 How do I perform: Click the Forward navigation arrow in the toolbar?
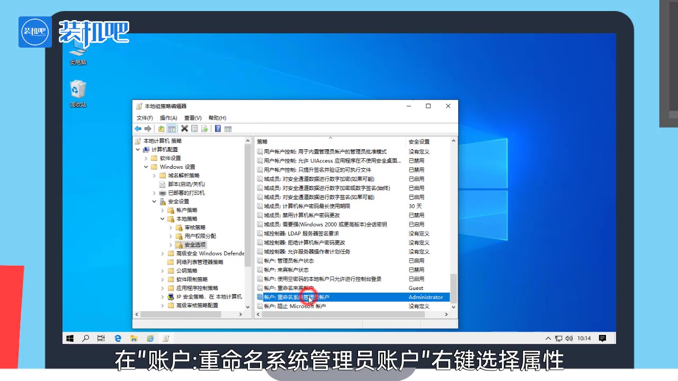[x=147, y=129]
